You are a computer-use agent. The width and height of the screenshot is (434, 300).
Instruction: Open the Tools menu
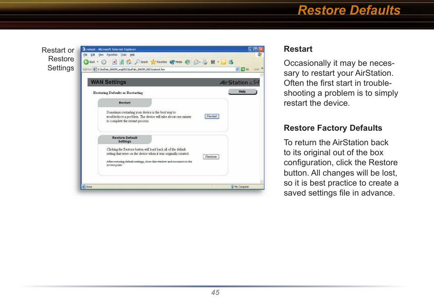coord(123,55)
